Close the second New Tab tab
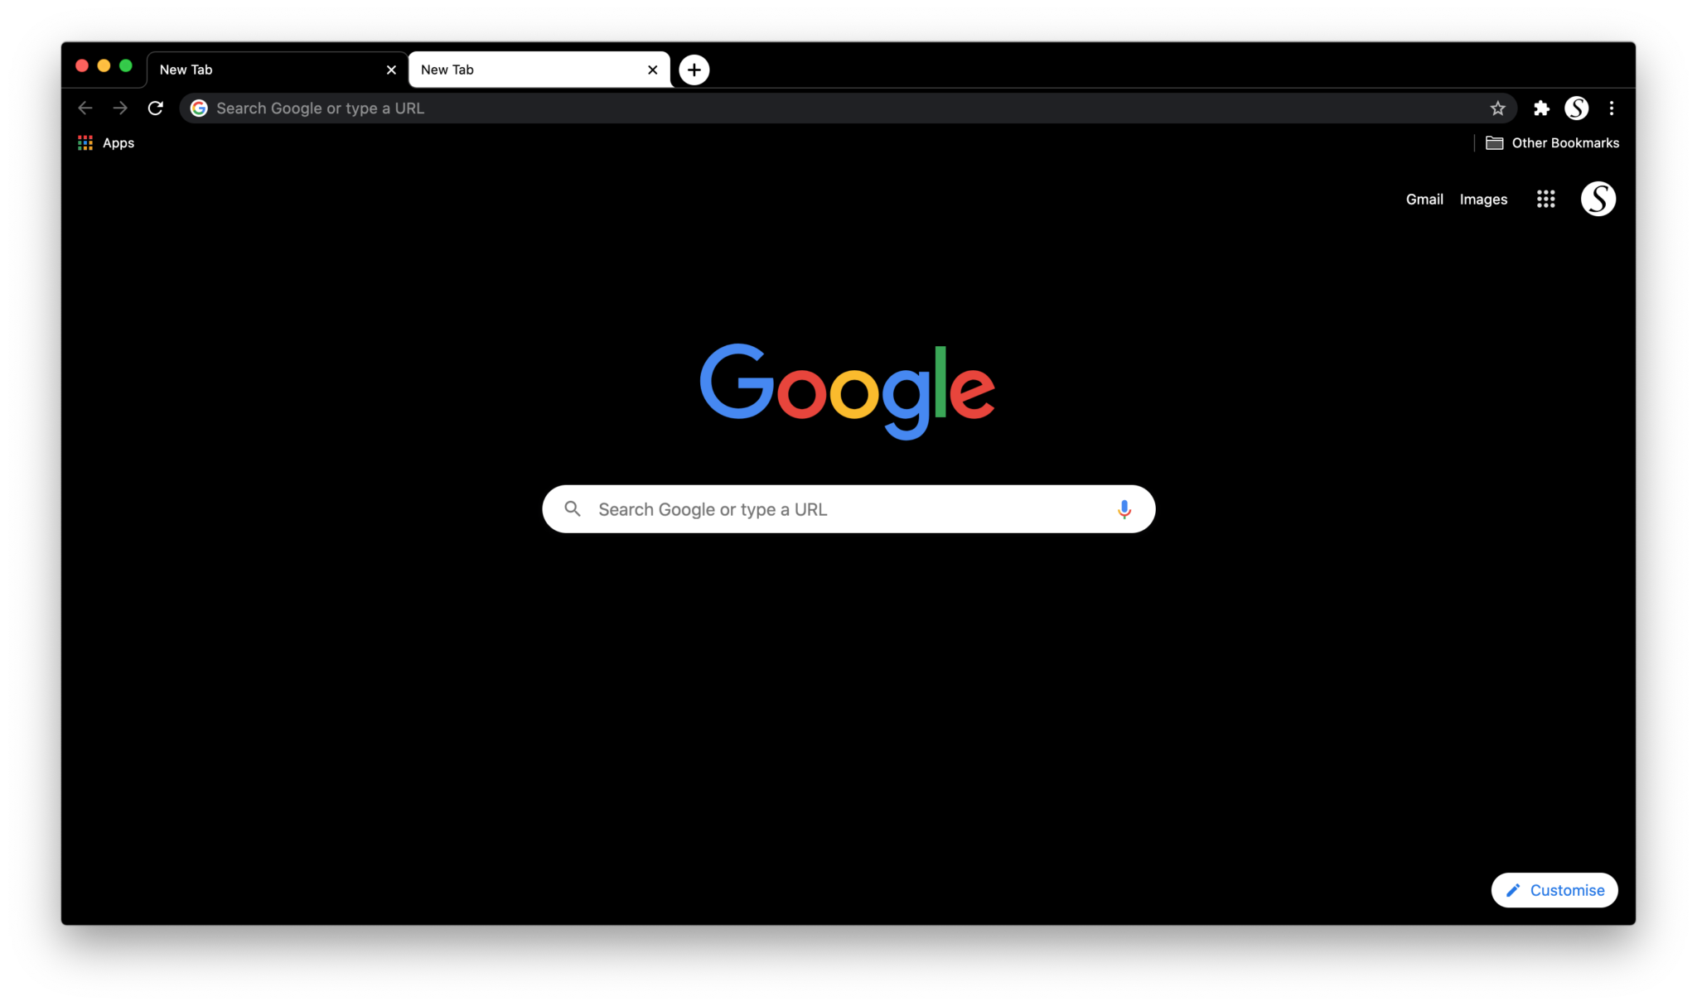1697x1006 pixels. coord(652,68)
